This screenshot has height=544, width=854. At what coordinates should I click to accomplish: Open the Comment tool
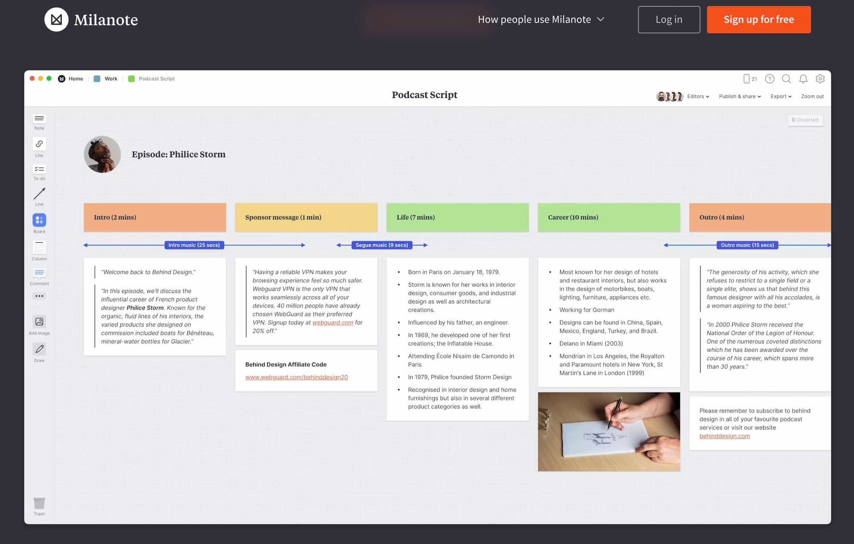coord(39,274)
